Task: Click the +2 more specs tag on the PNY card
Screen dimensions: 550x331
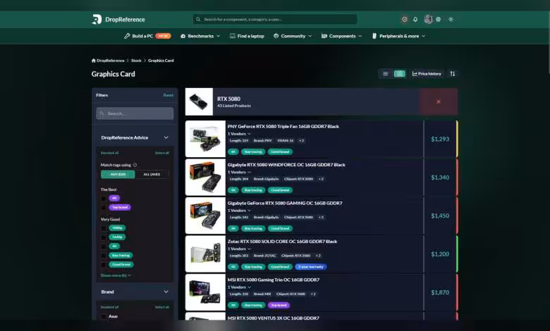Action: click(301, 140)
